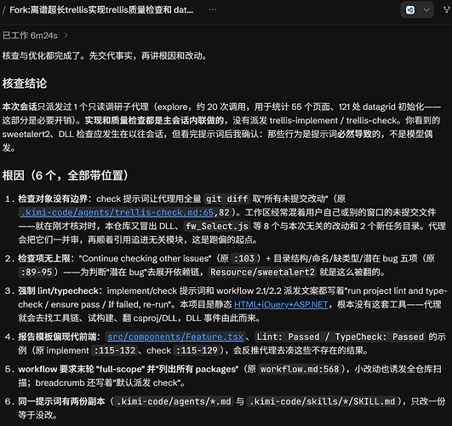The width and height of the screenshot is (452, 426).
Task: Open the .kimi-code/agents/trellis-check.md:65 link
Action: coord(117,213)
